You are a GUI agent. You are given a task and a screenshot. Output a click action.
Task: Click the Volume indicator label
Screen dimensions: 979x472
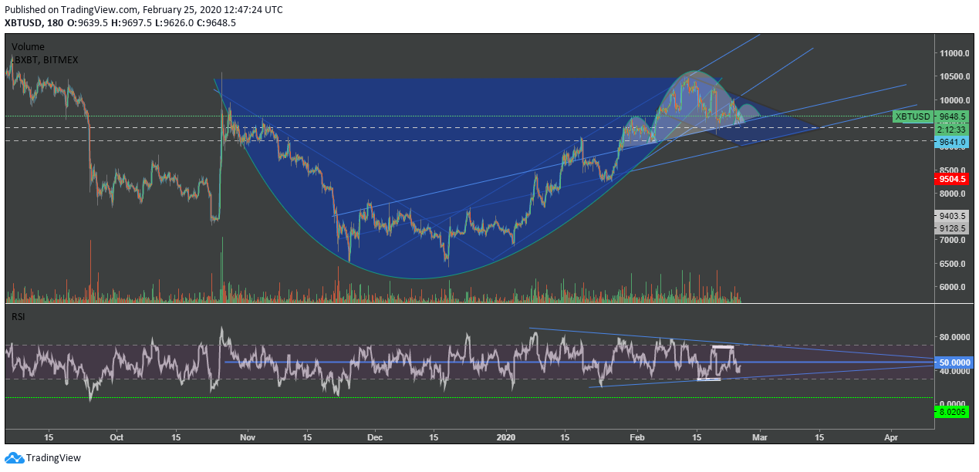coord(28,47)
